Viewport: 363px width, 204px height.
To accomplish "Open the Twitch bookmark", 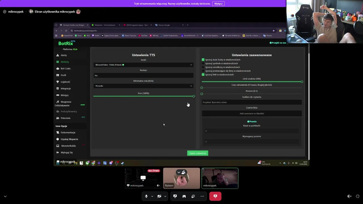I will [x=96, y=36].
